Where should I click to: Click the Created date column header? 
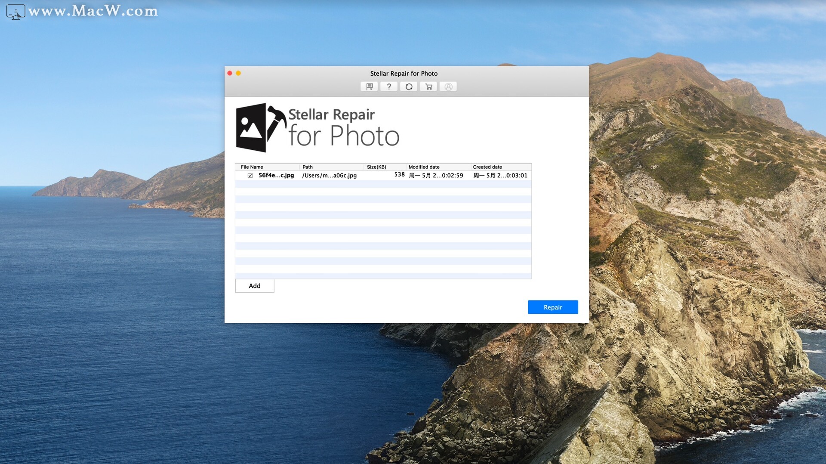tap(501, 167)
